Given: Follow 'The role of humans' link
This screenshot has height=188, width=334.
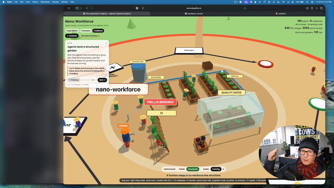Looking at the screenshot, I should [x=90, y=36].
